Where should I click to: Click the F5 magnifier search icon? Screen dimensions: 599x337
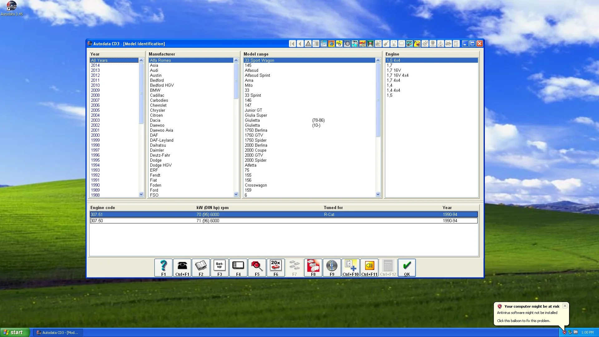(x=257, y=267)
